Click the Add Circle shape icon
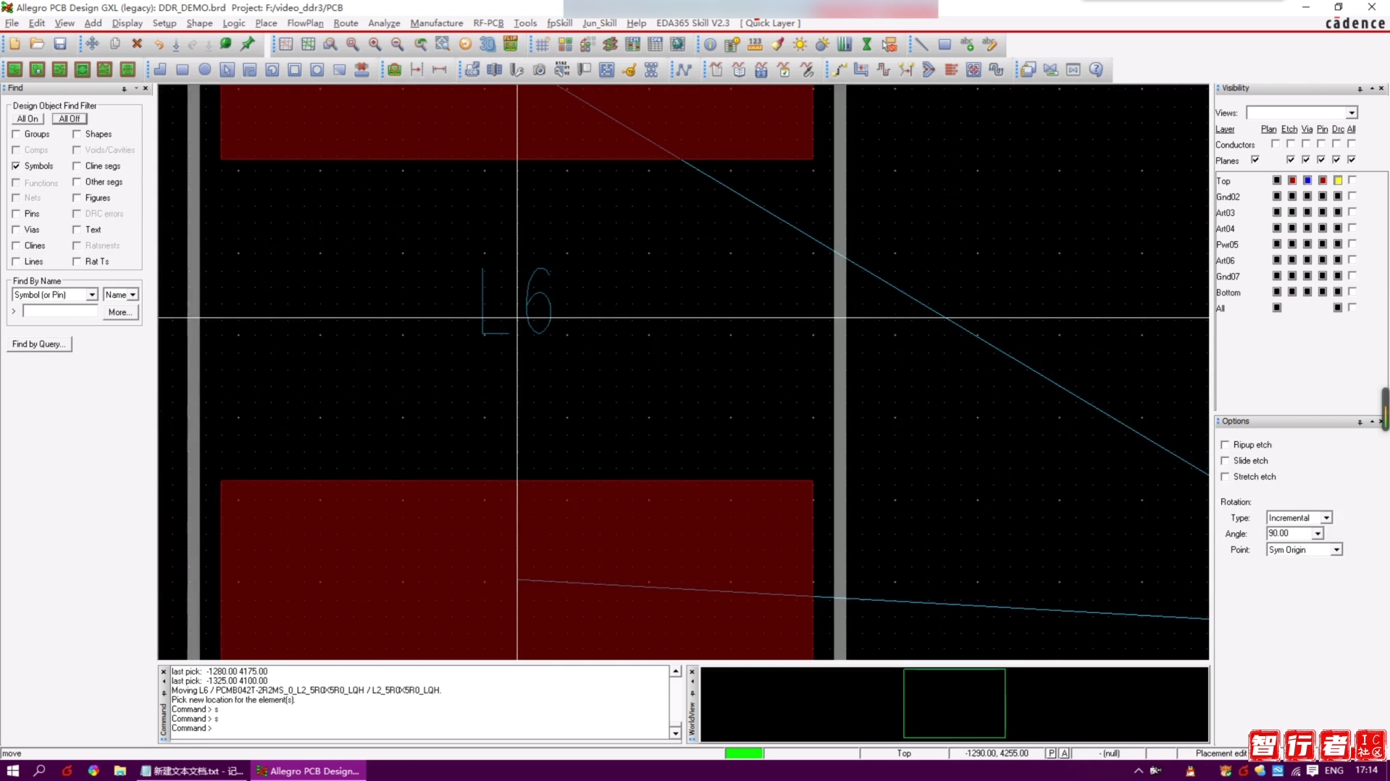The height and width of the screenshot is (781, 1390). [x=205, y=70]
